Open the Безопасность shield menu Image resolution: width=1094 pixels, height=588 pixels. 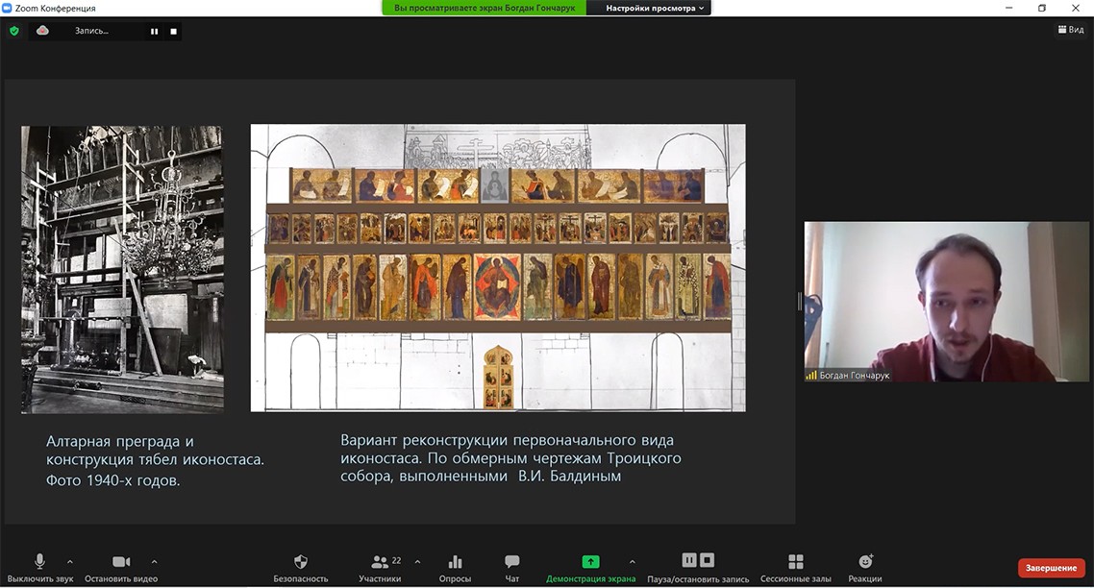point(301,568)
